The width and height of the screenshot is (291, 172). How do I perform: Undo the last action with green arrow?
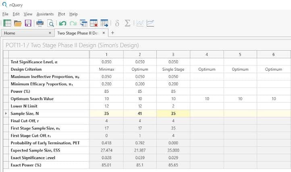click(x=63, y=23)
